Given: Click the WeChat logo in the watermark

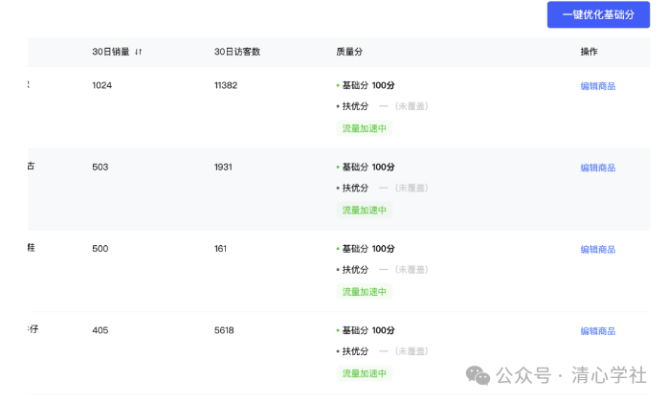Looking at the screenshot, I should (478, 375).
